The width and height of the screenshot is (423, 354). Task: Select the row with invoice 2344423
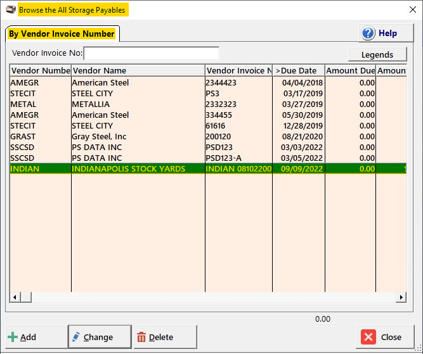(x=208, y=82)
